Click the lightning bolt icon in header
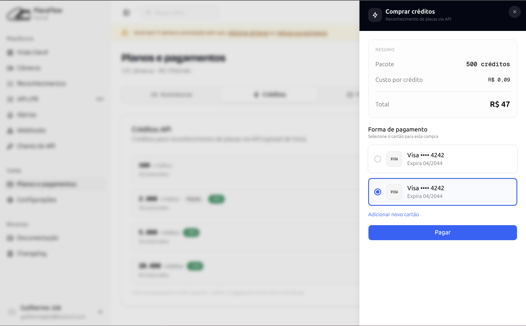 (375, 15)
